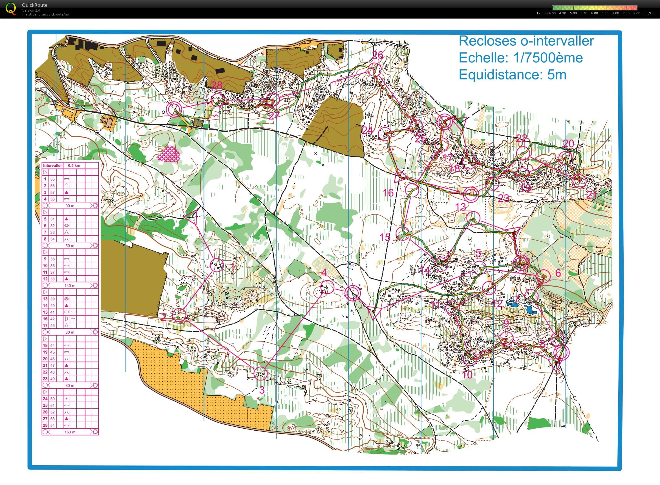The image size is (660, 485).
Task: Click the '140 m' finish distance text
Action: pos(70,285)
